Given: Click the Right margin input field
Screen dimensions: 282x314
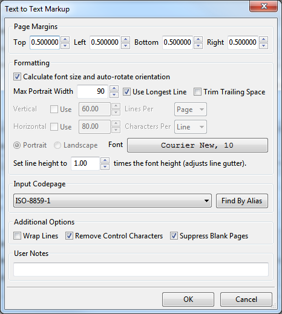Looking at the screenshot, I should 243,42.
